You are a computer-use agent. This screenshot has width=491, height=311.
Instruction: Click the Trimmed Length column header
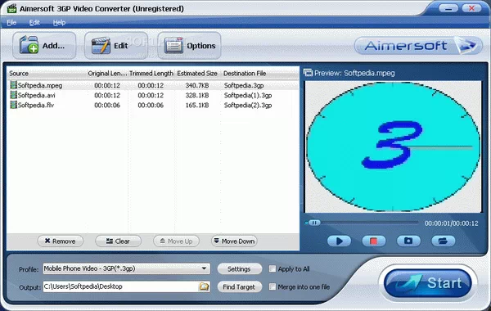click(151, 74)
